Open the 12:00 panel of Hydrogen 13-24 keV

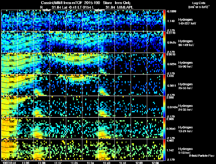139,128
